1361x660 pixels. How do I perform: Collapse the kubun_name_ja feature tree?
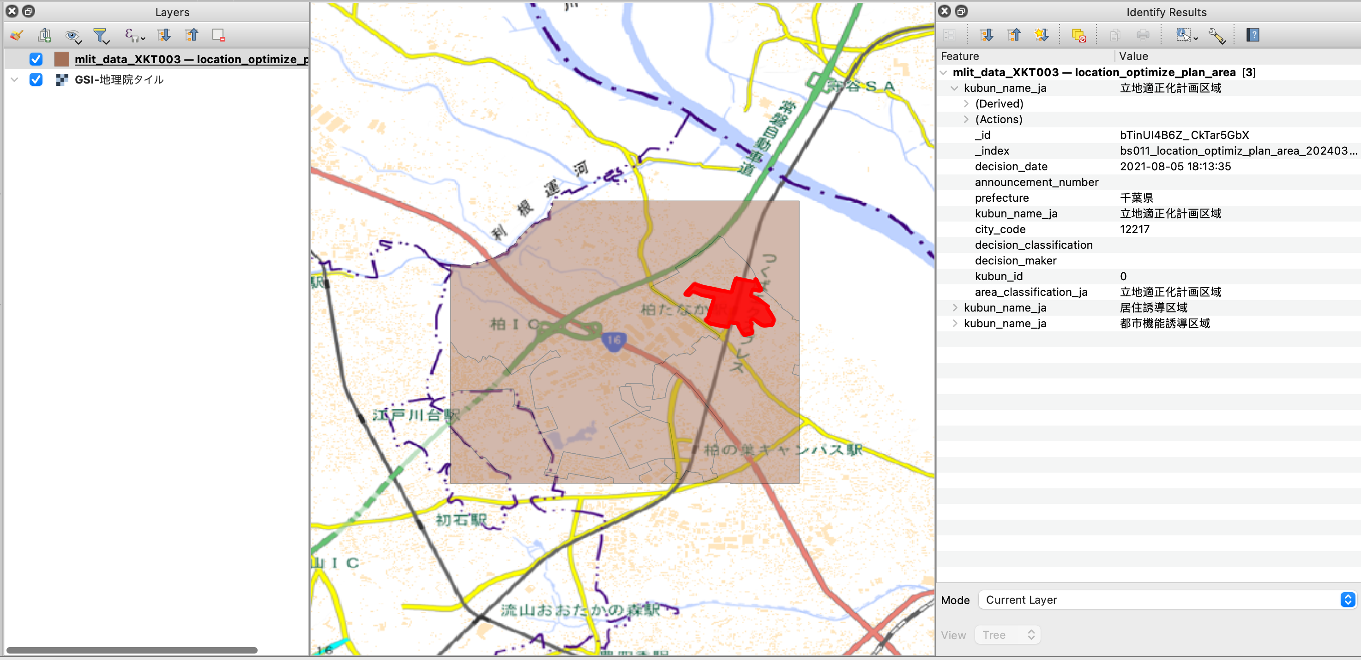pyautogui.click(x=954, y=88)
